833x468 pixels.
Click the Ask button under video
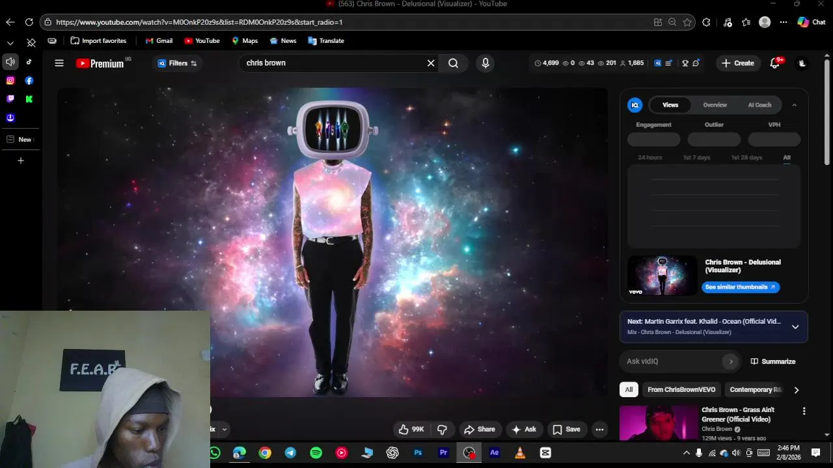[524, 429]
